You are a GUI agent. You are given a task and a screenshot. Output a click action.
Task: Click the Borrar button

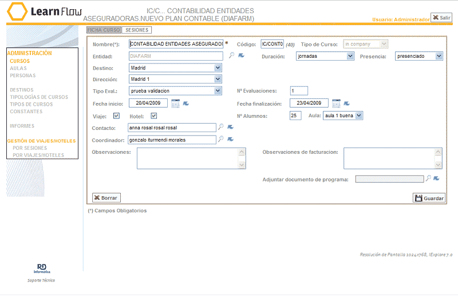(106, 198)
